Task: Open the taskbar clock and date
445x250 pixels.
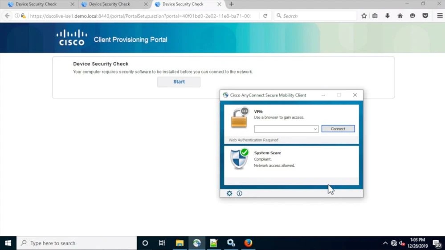Action: 417,243
